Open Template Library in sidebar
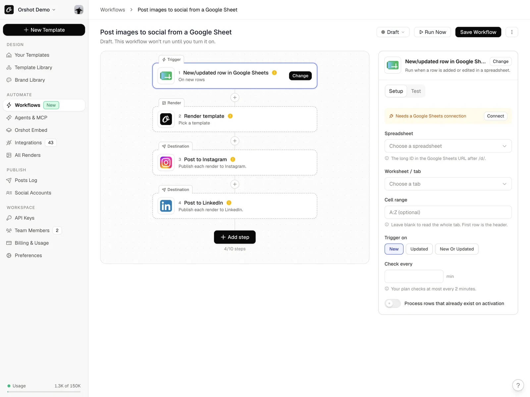Viewport: 530px width, 397px height. 44,67
